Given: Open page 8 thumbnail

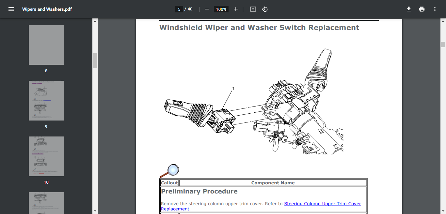Looking at the screenshot, I should point(46,45).
